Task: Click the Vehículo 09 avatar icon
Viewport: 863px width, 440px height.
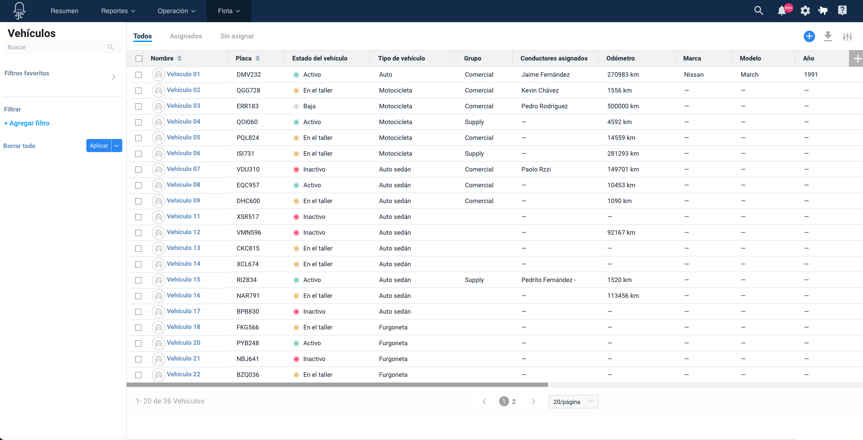Action: 158,201
